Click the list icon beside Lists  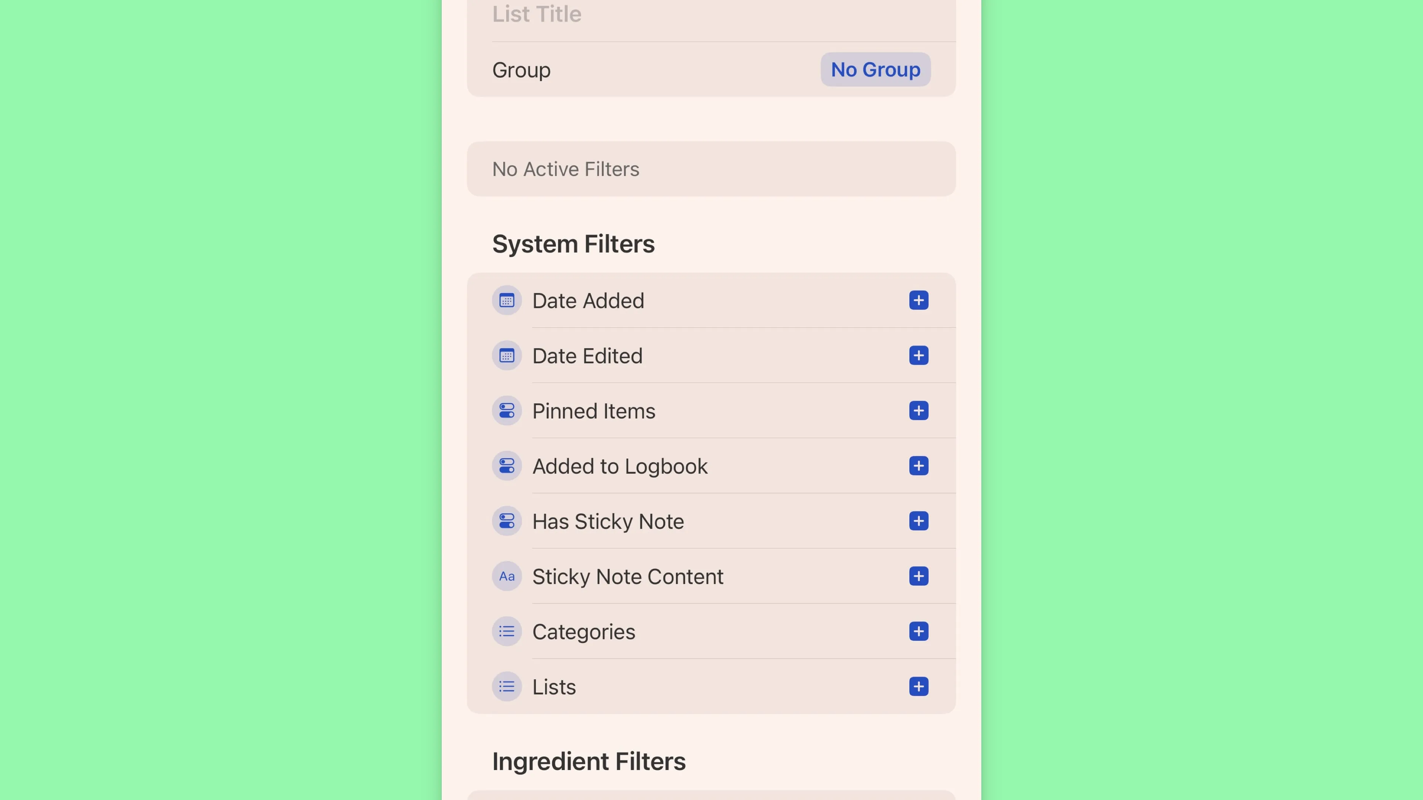tap(507, 687)
